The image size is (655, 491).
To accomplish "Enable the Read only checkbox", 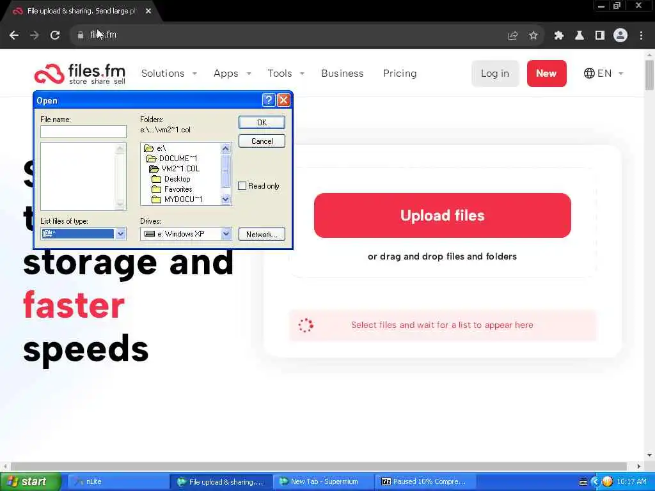I will (242, 186).
